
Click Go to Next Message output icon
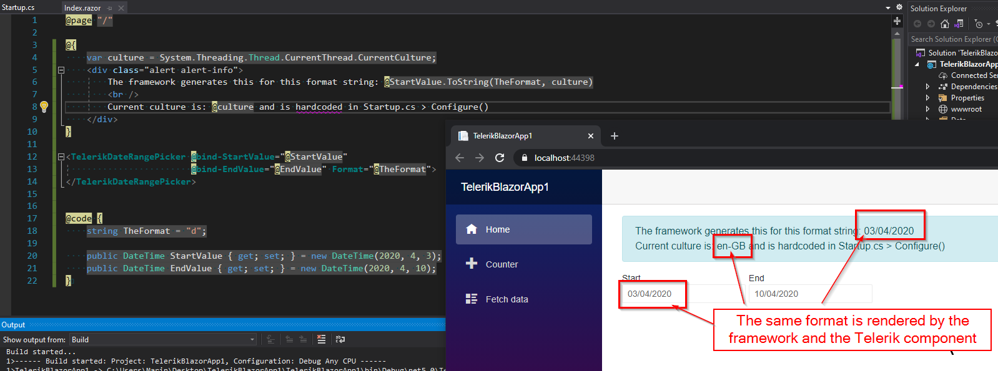click(x=303, y=339)
